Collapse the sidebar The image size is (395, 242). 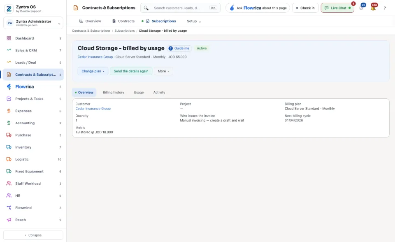pyautogui.click(x=33, y=235)
